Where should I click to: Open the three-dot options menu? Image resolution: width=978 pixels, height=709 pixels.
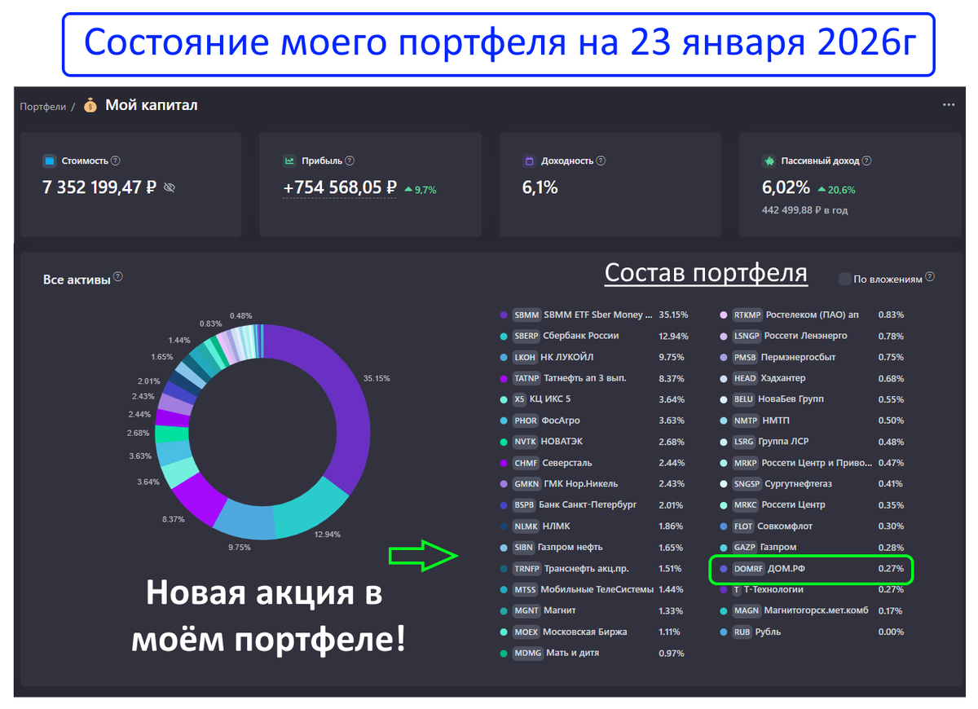click(948, 104)
